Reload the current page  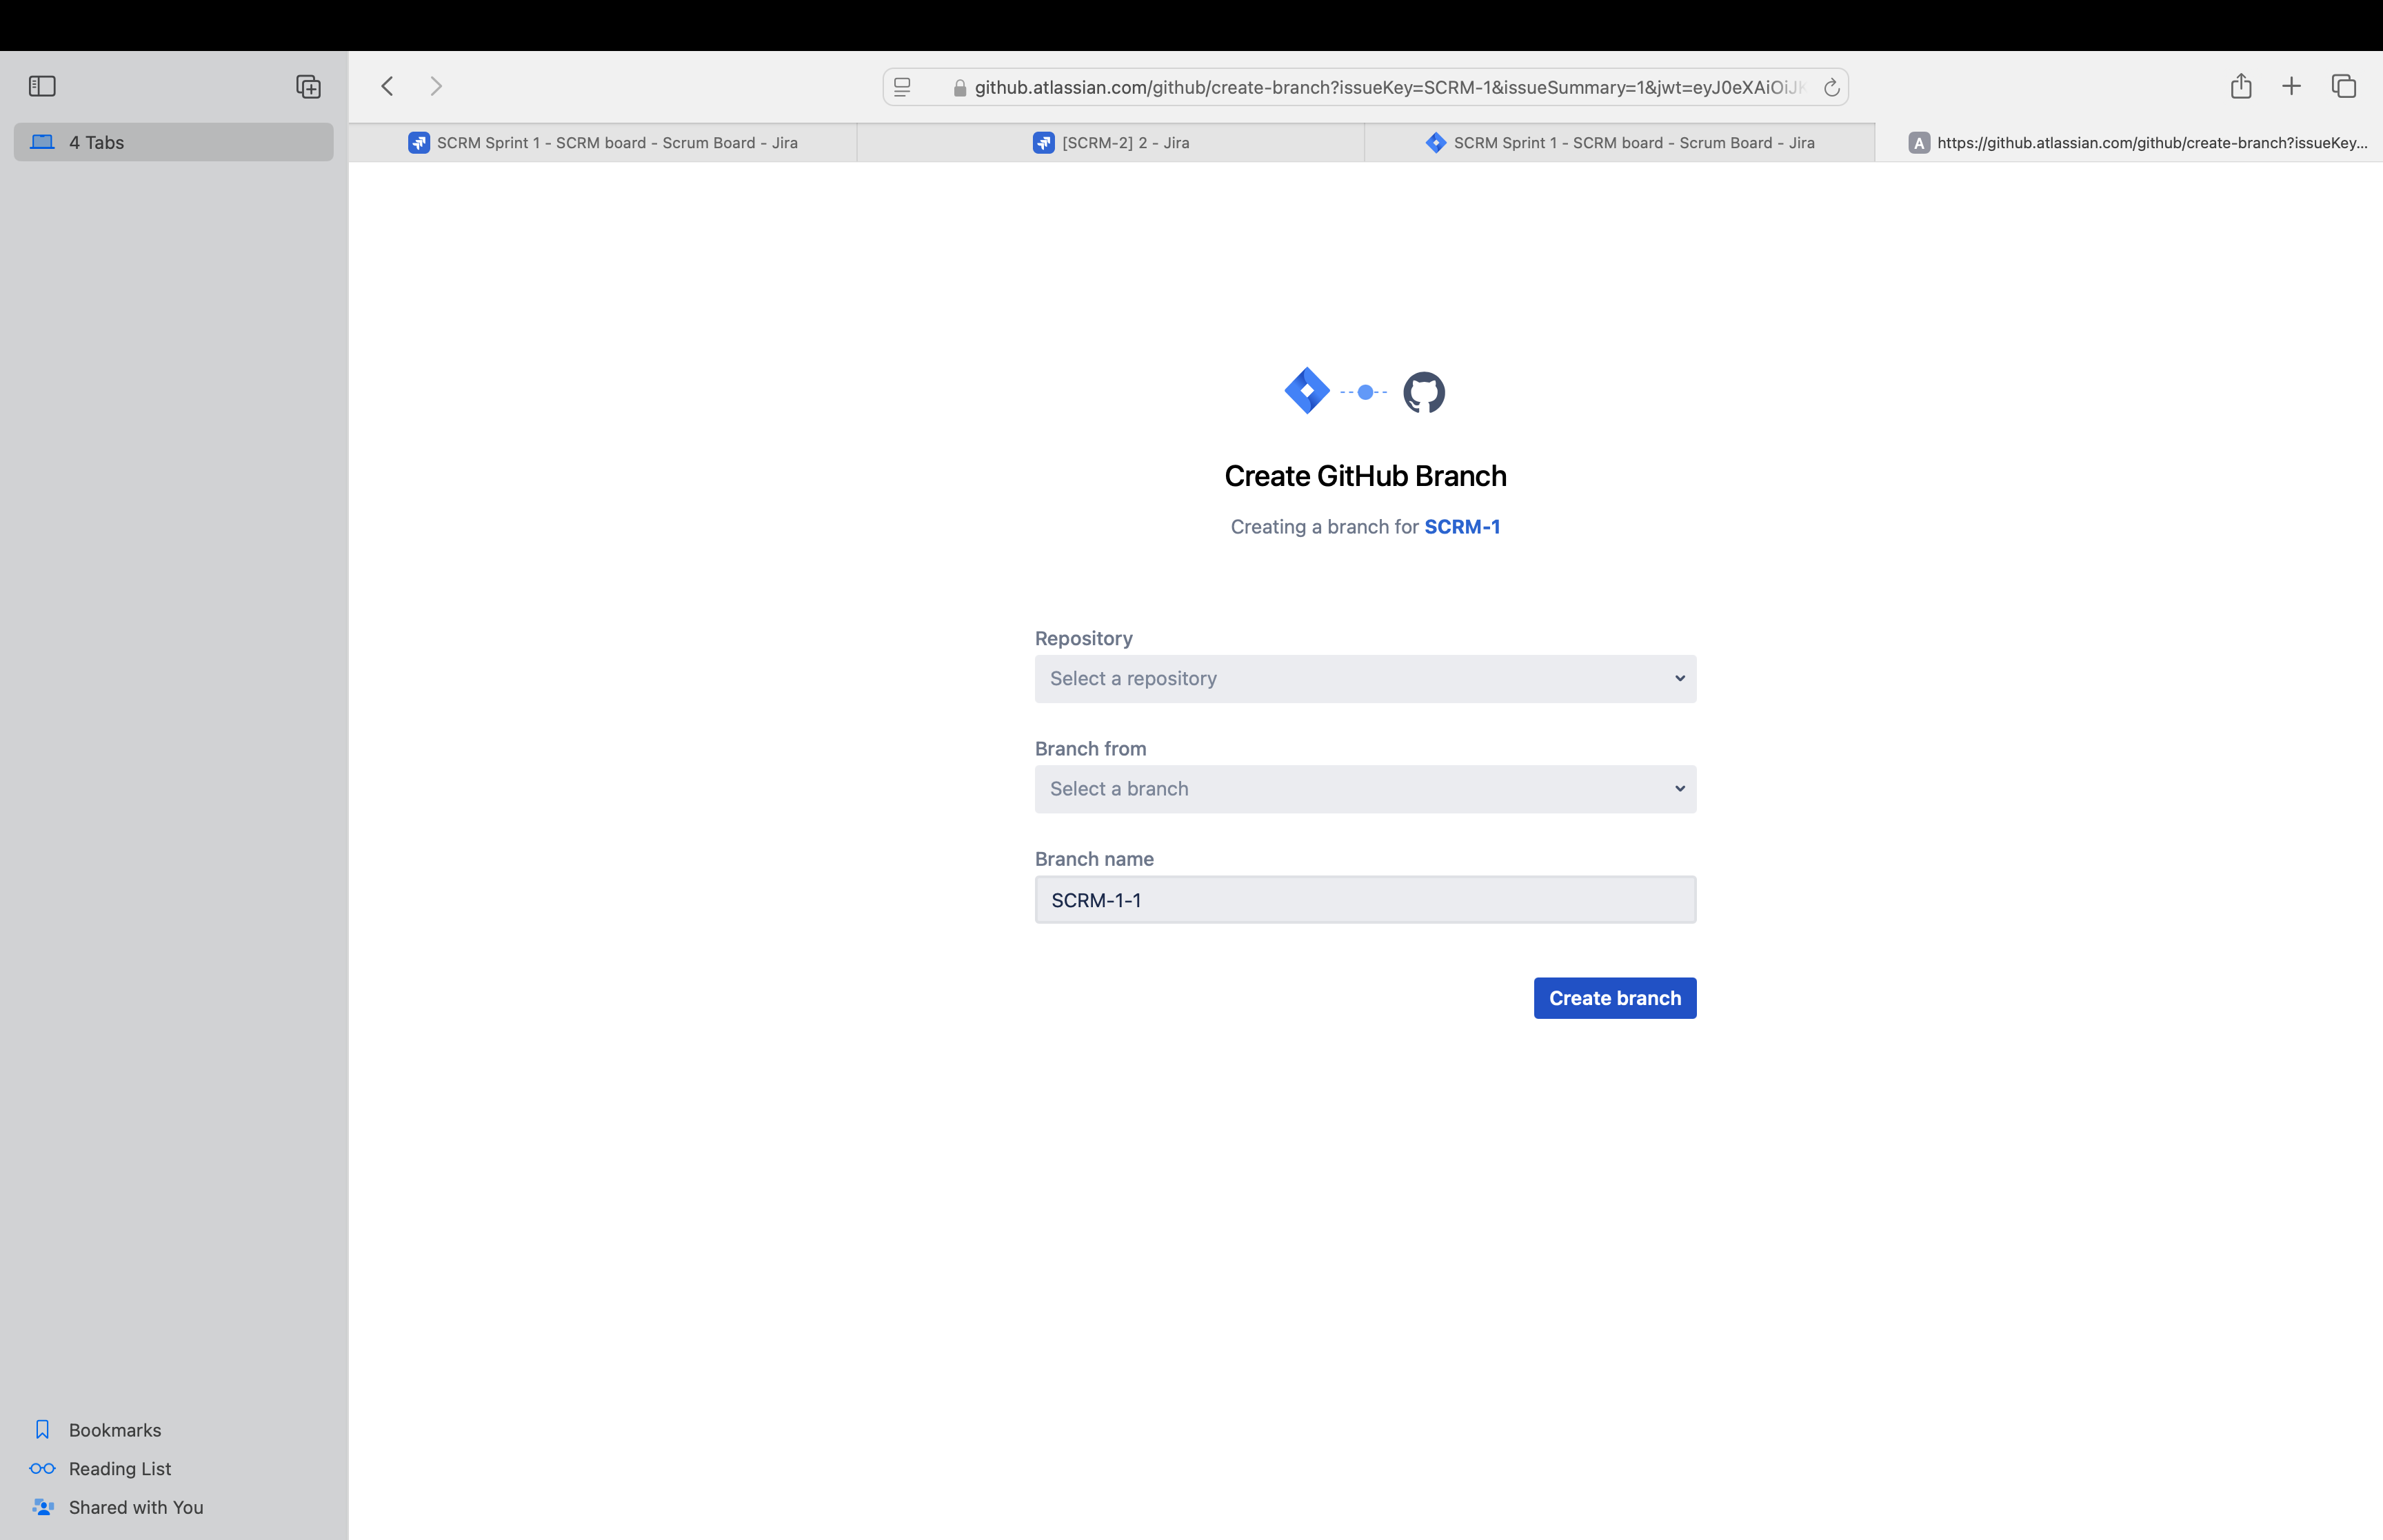point(1832,87)
